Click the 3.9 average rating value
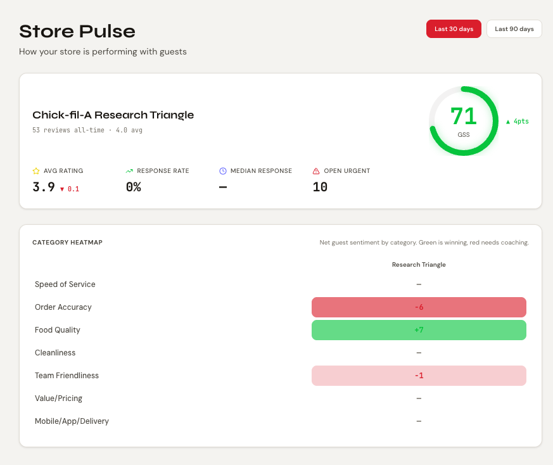This screenshot has width=553, height=465. [44, 187]
